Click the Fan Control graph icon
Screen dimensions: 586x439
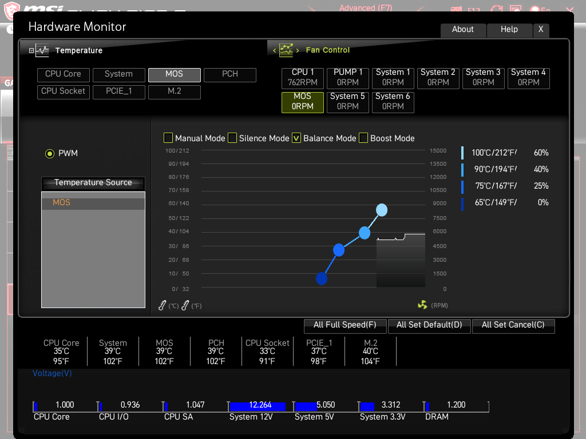[286, 50]
